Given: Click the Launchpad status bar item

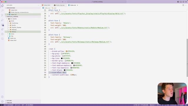Looking at the screenshot, I should coord(9,105).
